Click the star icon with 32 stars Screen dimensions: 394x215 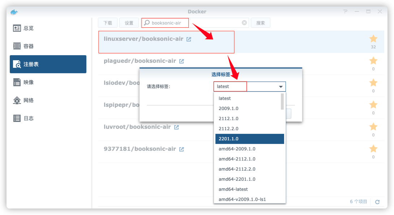tap(373, 39)
